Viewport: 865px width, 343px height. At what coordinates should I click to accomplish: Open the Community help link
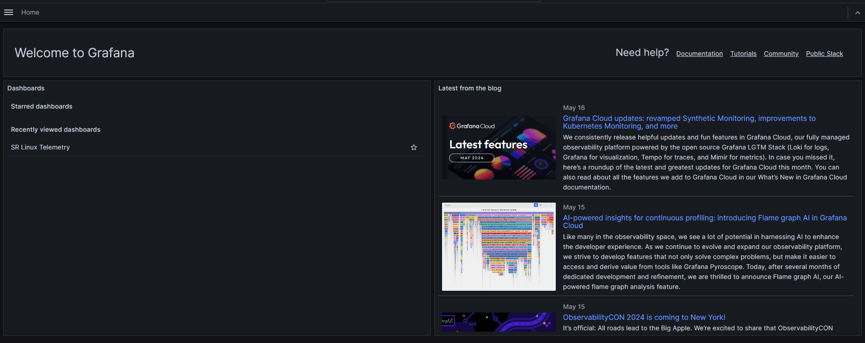point(781,54)
